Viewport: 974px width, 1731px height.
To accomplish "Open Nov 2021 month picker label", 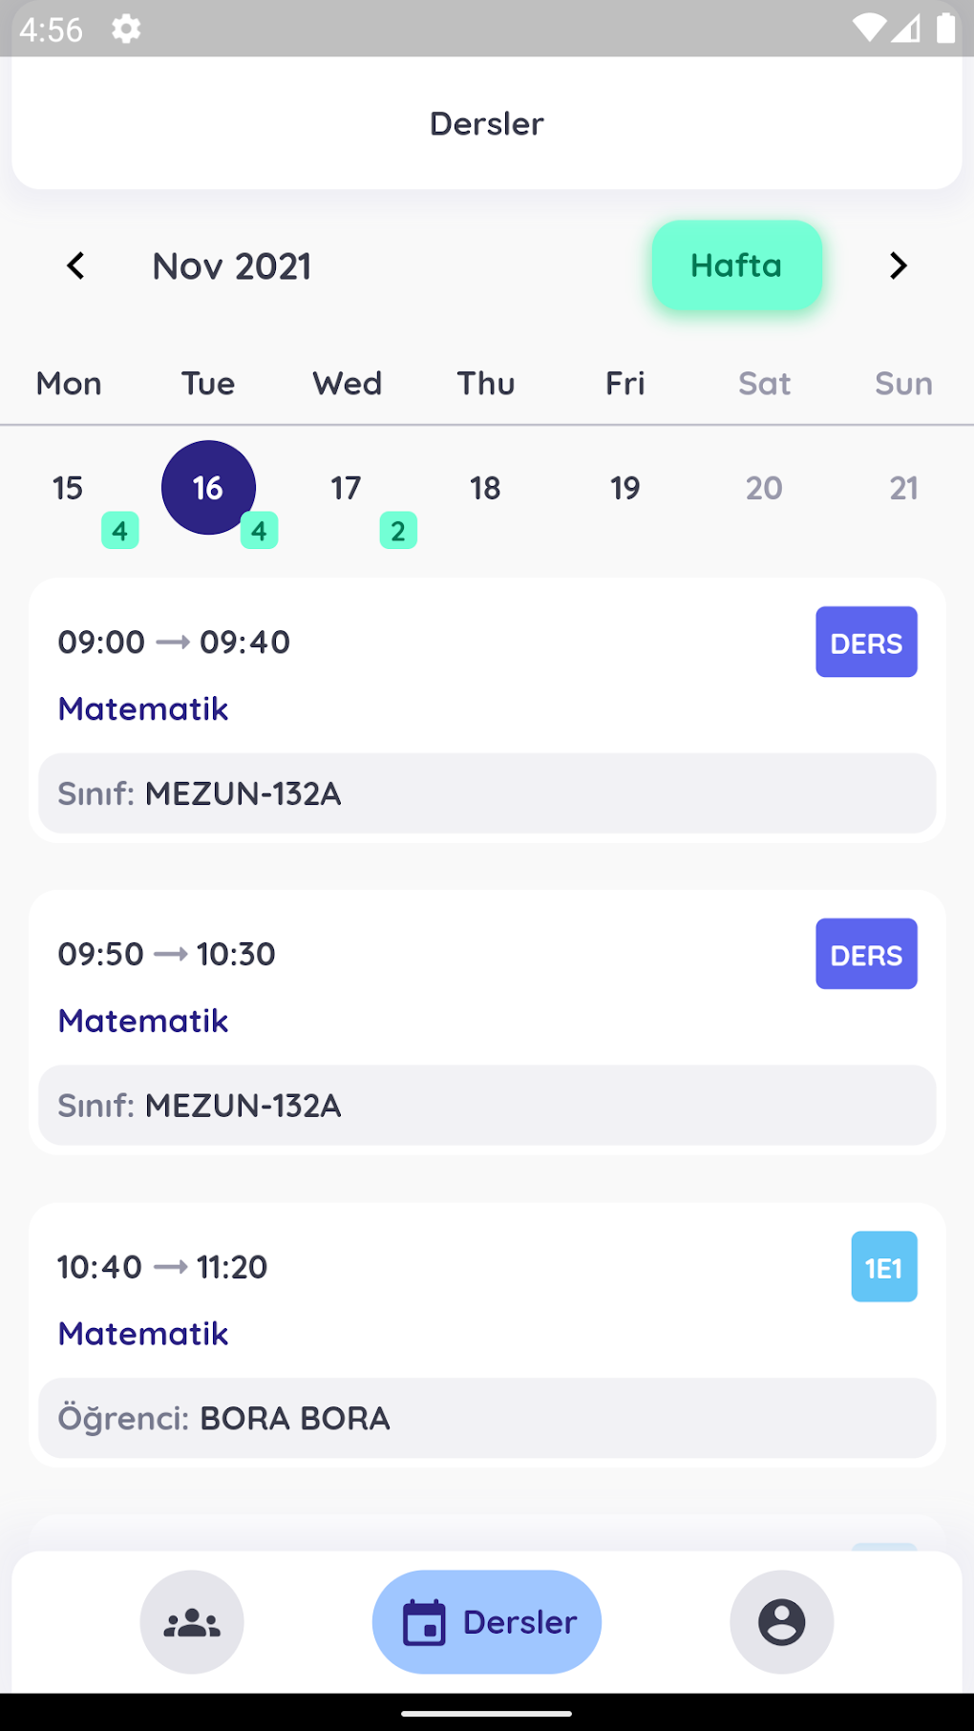I will [232, 266].
